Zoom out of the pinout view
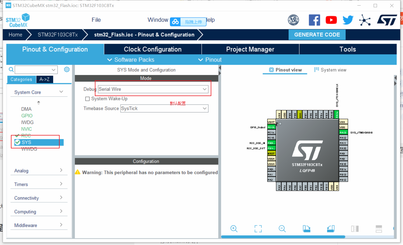403x245 pixels. tap(282, 229)
